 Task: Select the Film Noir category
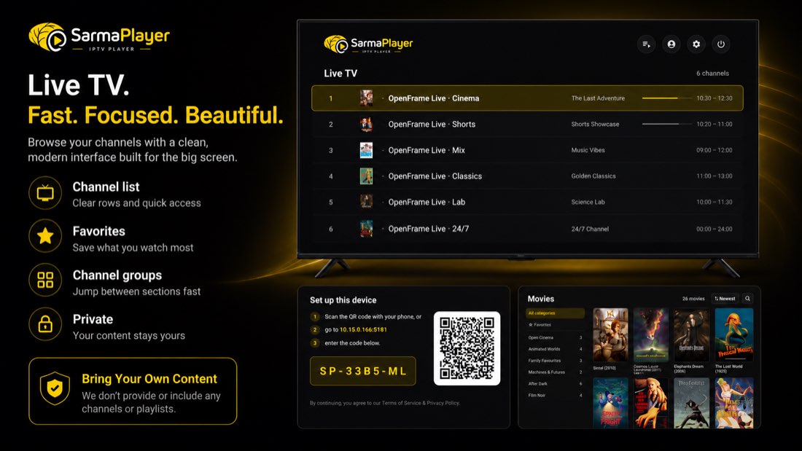pos(555,396)
